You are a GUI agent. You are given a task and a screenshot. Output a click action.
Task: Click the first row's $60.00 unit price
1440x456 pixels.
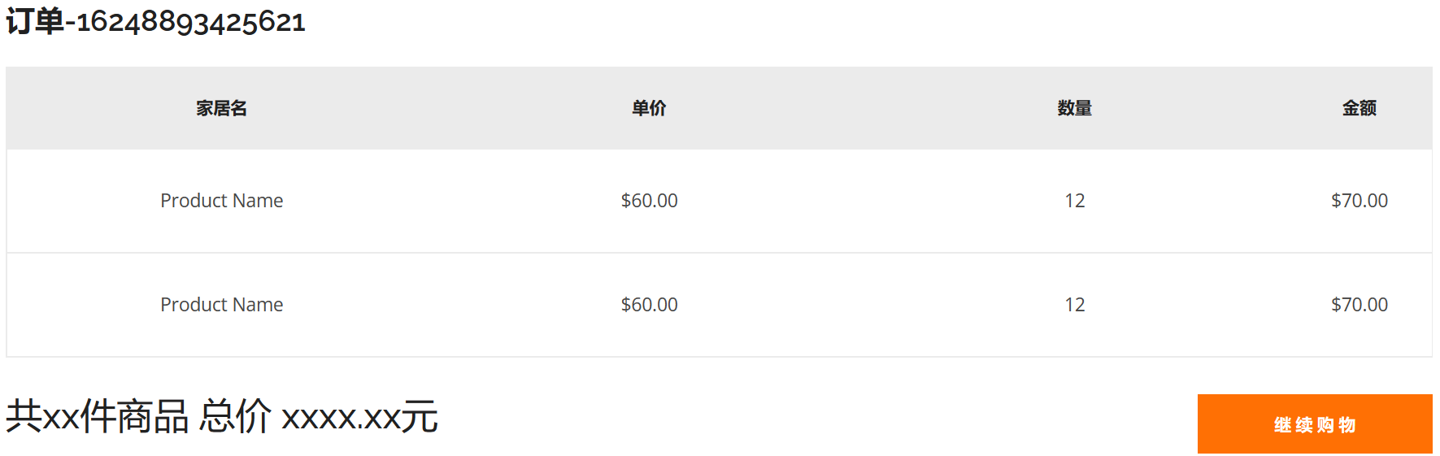pyautogui.click(x=649, y=201)
